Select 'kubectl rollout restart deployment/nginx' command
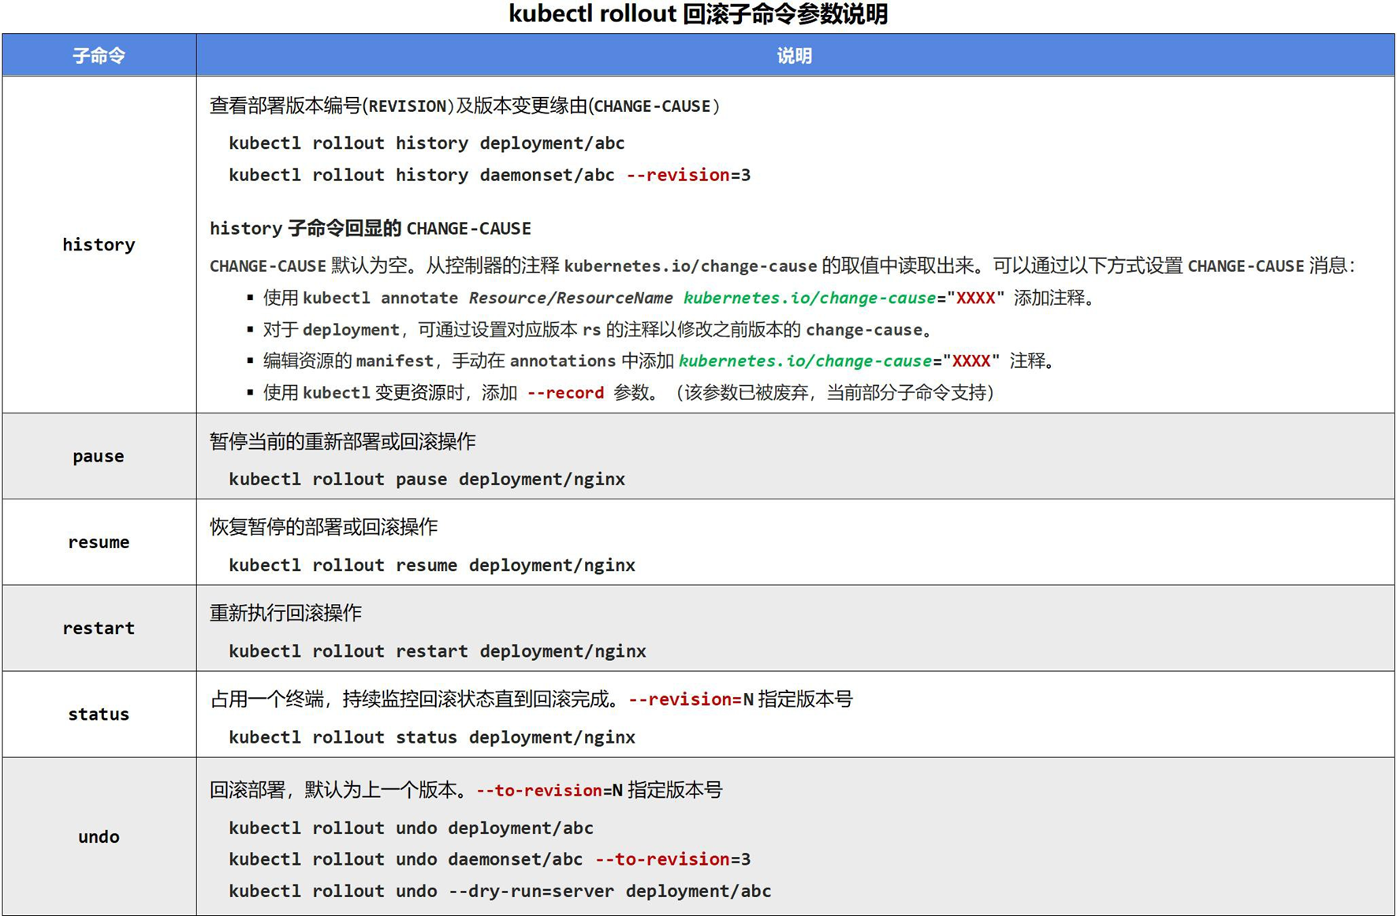The height and width of the screenshot is (916, 1397). tap(438, 651)
